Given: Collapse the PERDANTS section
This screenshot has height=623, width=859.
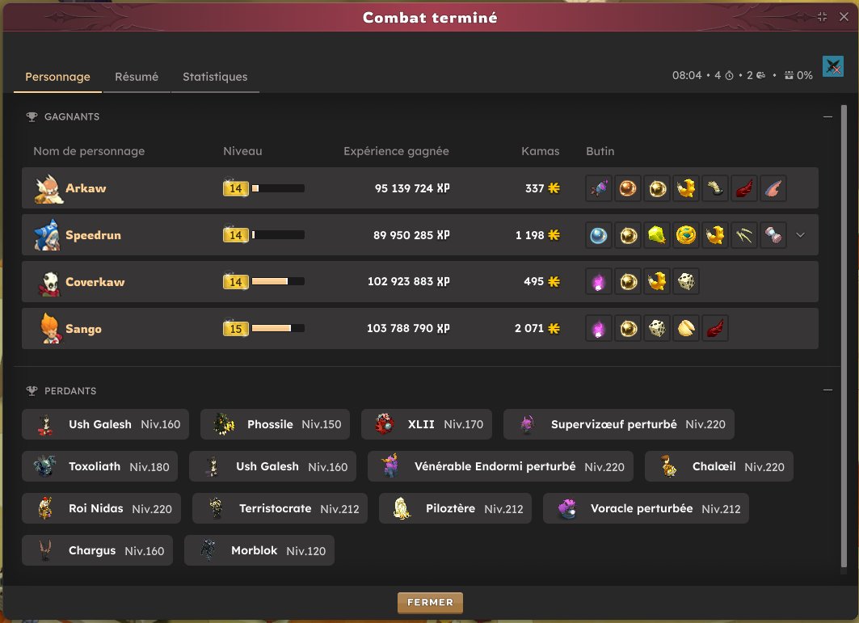Looking at the screenshot, I should pos(827,390).
